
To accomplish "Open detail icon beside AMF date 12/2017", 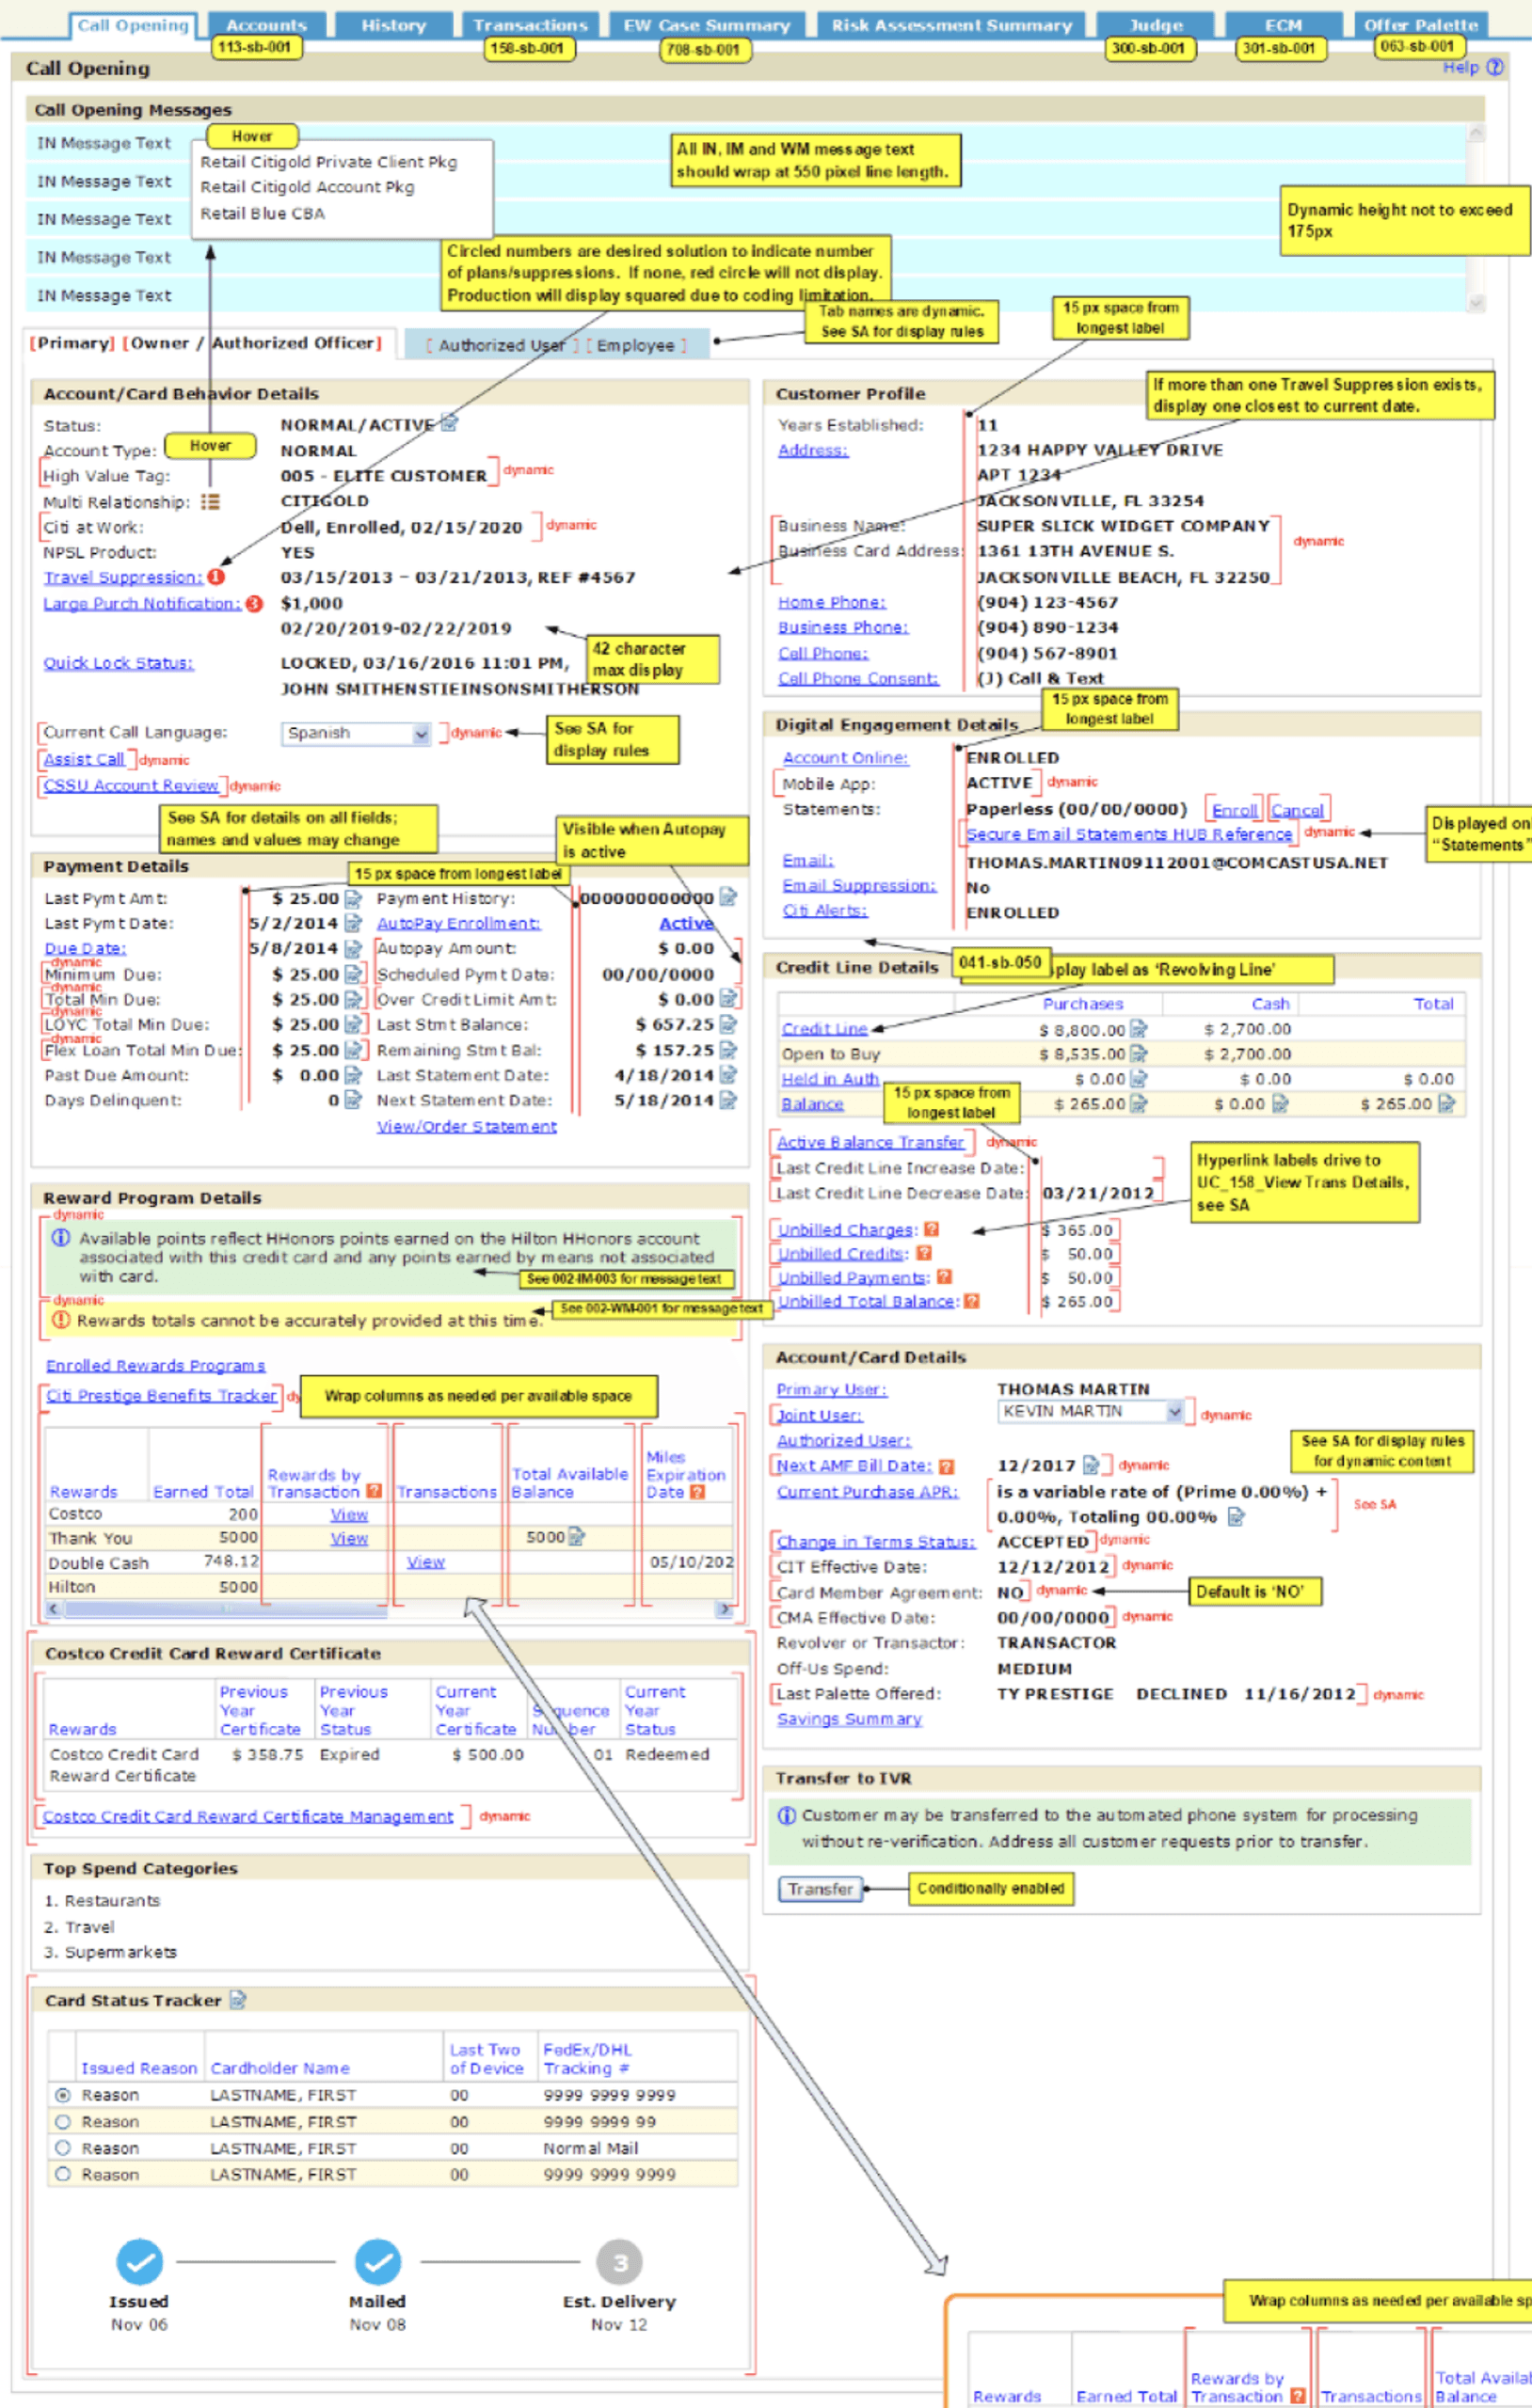I will pyautogui.click(x=1092, y=1465).
